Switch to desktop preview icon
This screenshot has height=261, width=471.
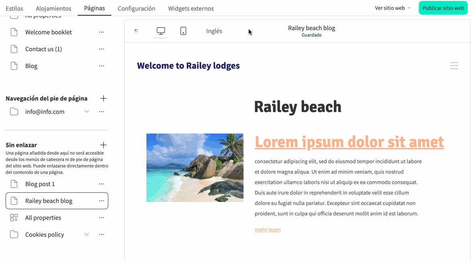161,31
